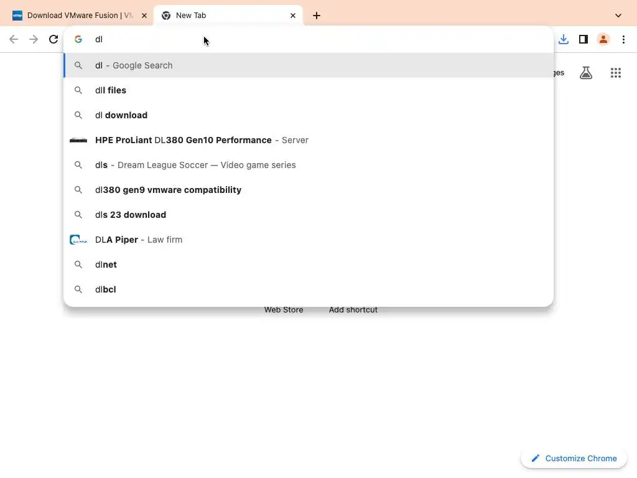Screen dimensions: 637x478
Task: Open the Search Labs flask icon
Action: pos(586,73)
